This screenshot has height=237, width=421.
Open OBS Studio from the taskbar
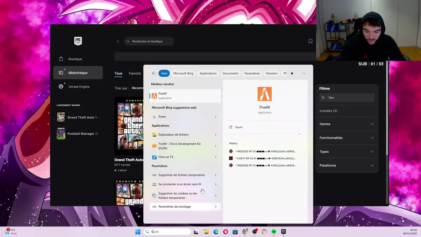255,232
